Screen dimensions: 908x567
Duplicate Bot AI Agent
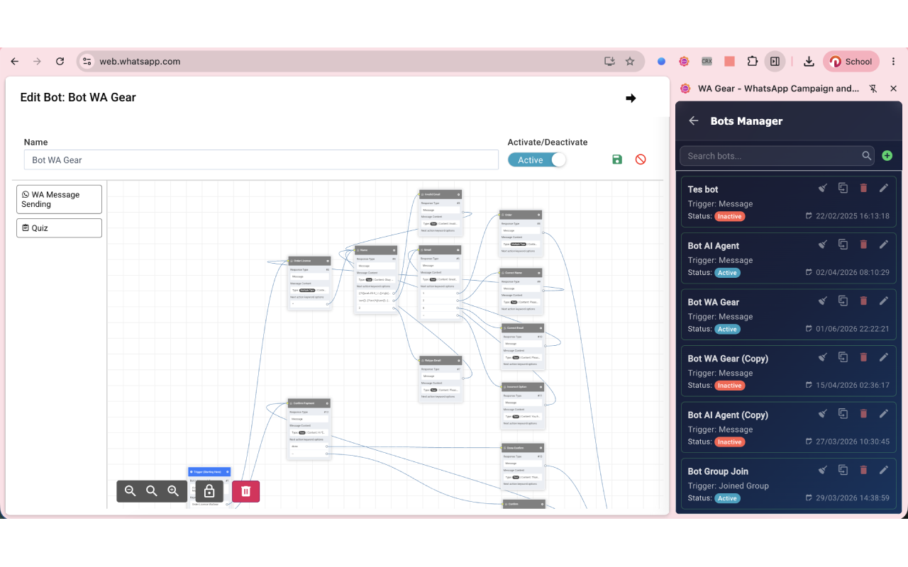click(843, 245)
